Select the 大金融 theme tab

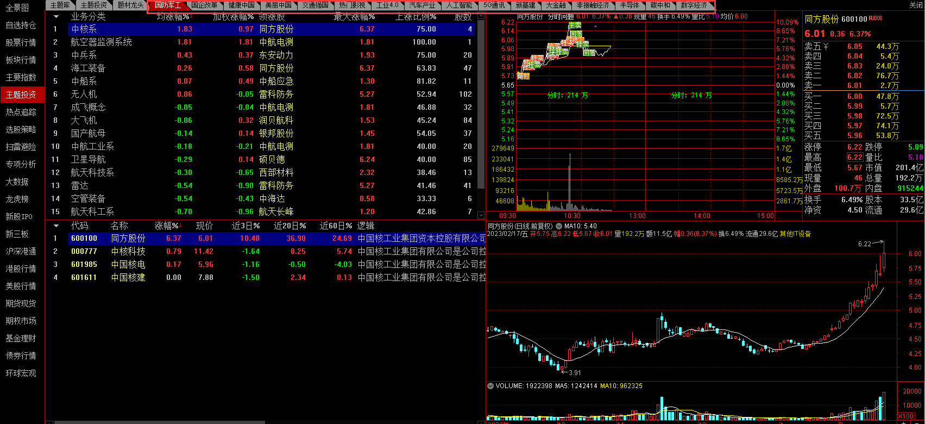556,5
